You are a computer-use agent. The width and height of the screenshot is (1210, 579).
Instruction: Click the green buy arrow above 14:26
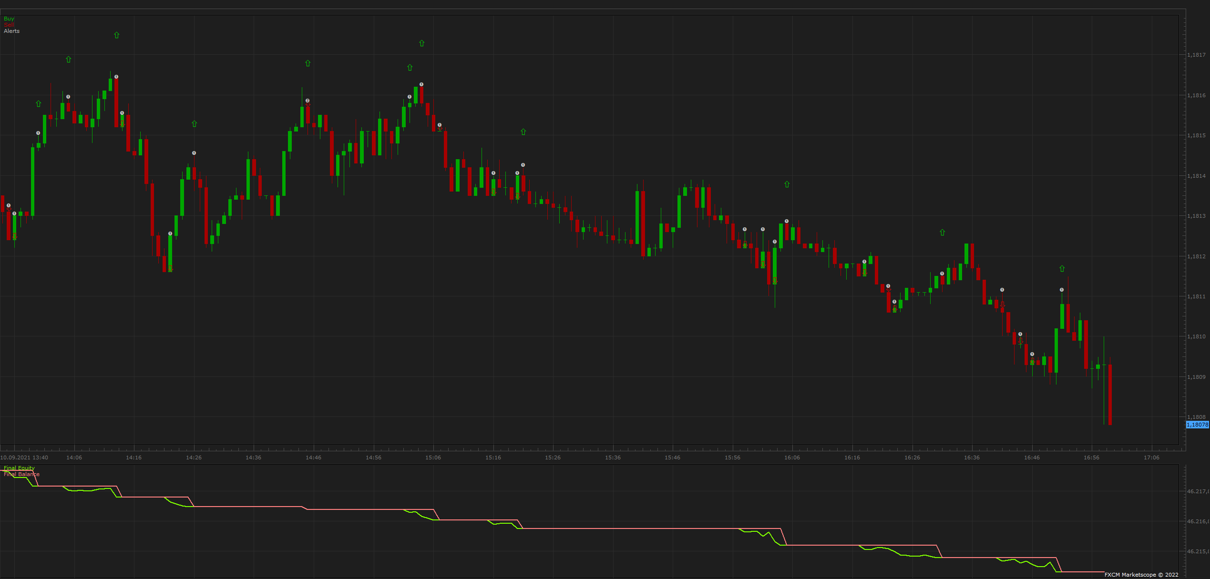(x=194, y=124)
